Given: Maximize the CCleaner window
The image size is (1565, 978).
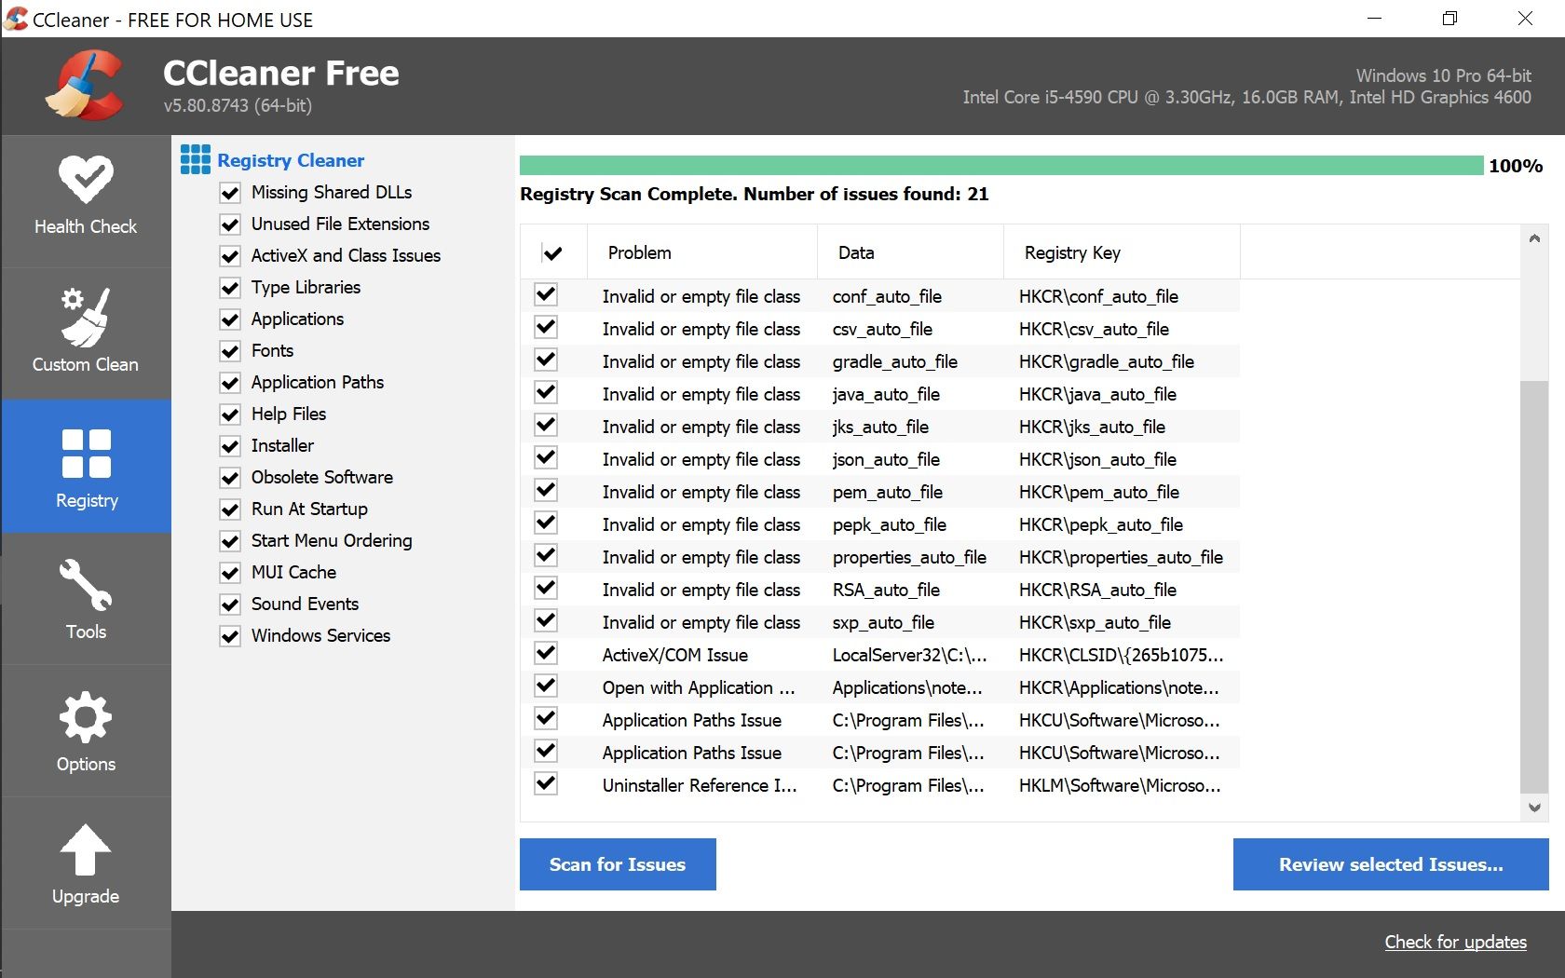Looking at the screenshot, I should pyautogui.click(x=1449, y=19).
